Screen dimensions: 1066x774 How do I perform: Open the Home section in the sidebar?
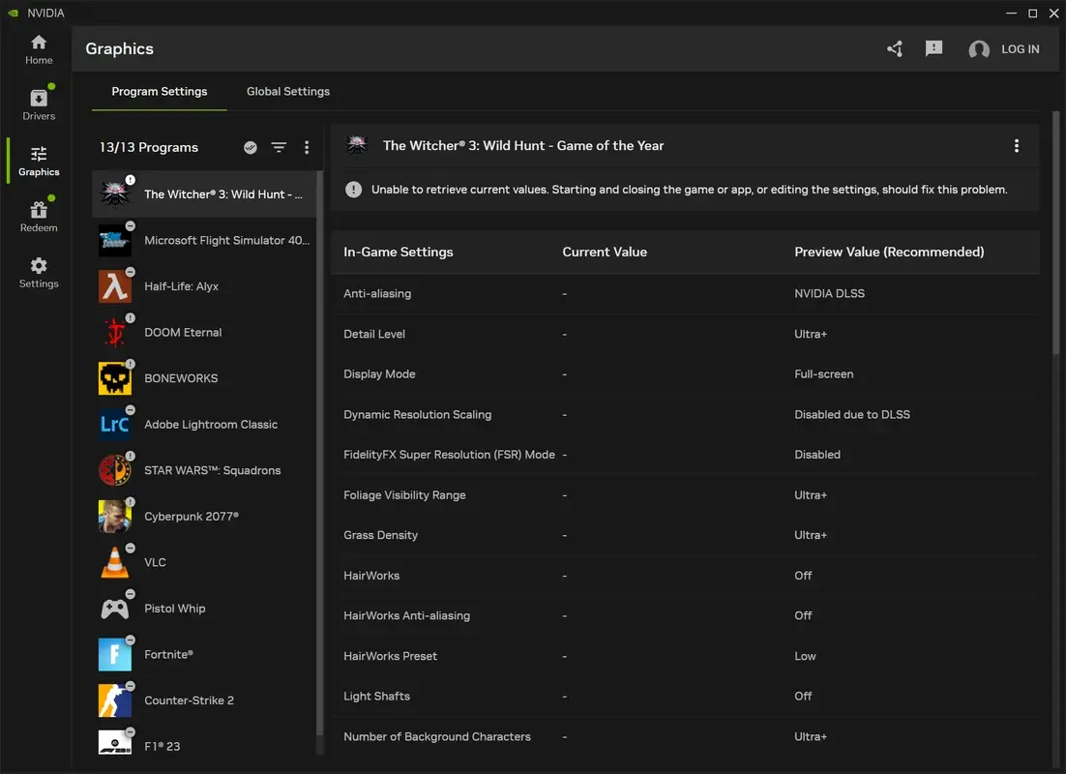click(x=38, y=47)
